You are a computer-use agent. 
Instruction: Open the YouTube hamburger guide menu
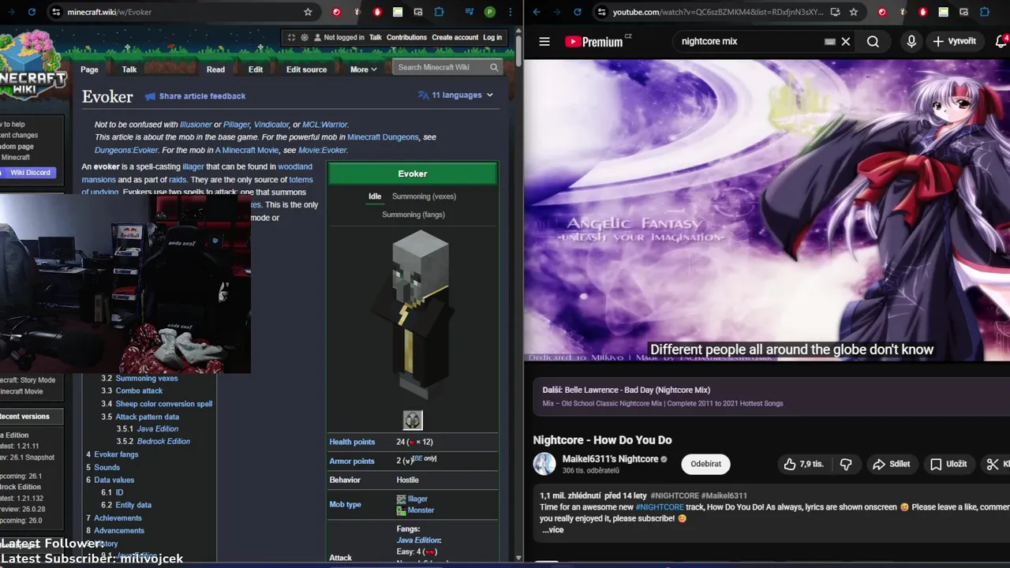544,41
